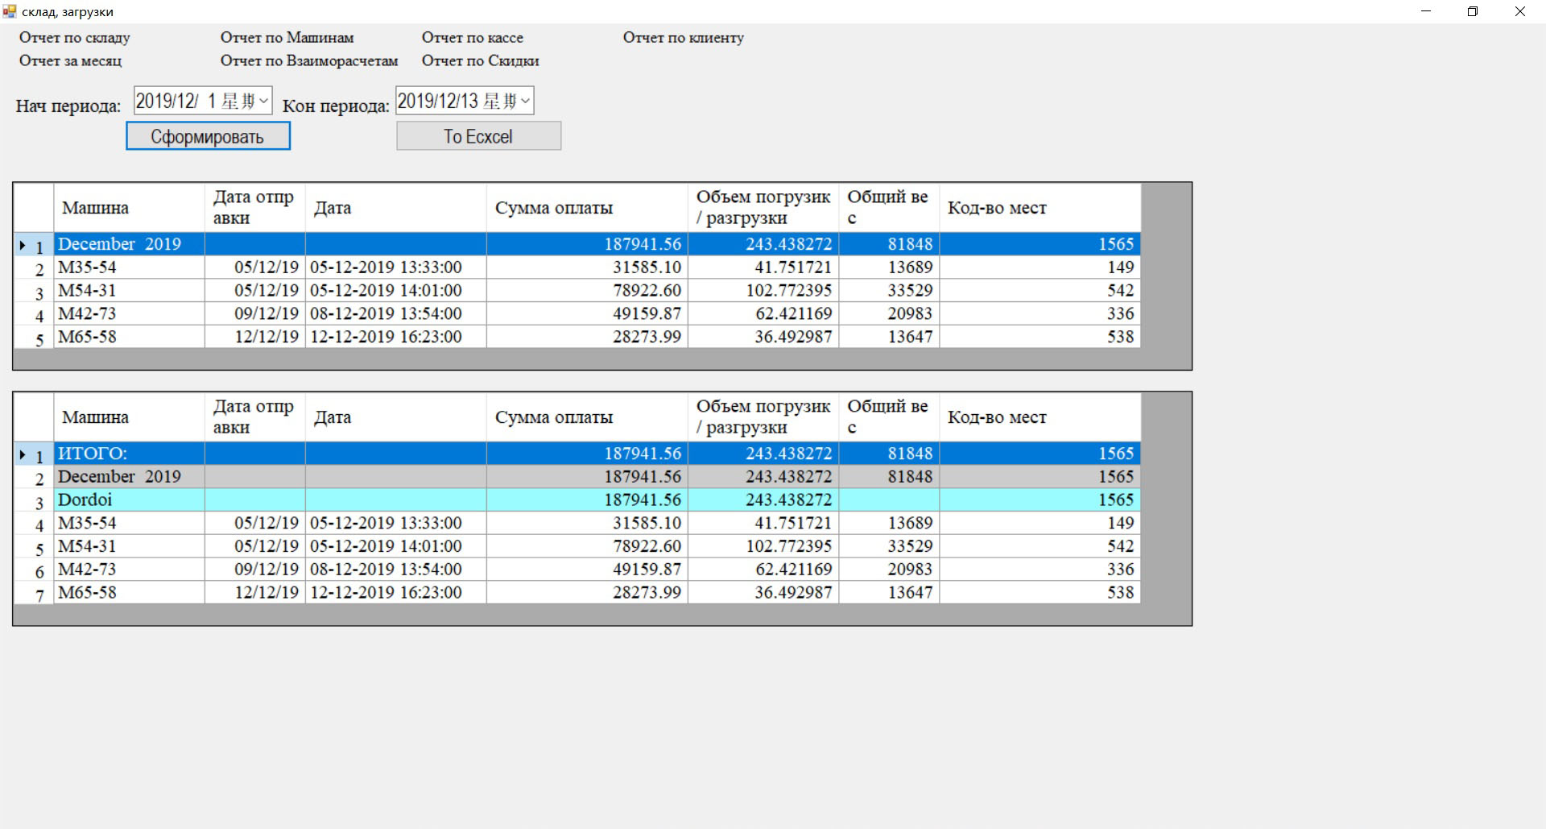Viewport: 1546px width, 829px height.
Task: Expand the Кон периода date picker
Action: pyautogui.click(x=525, y=101)
